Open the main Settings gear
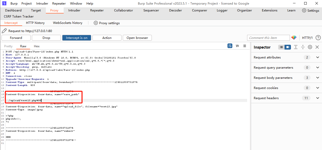322x150 pixels. point(304,10)
